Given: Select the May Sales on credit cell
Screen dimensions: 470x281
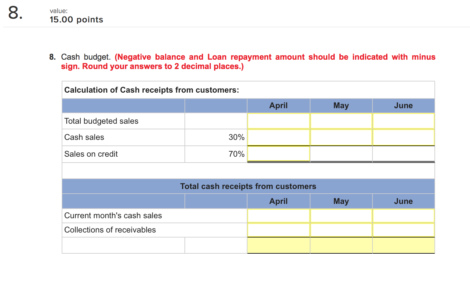Looking at the screenshot, I should (x=341, y=154).
